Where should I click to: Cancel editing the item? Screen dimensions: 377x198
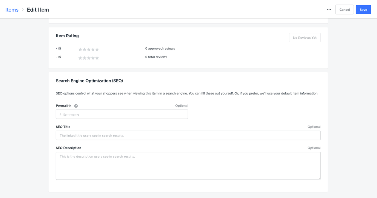point(345,10)
